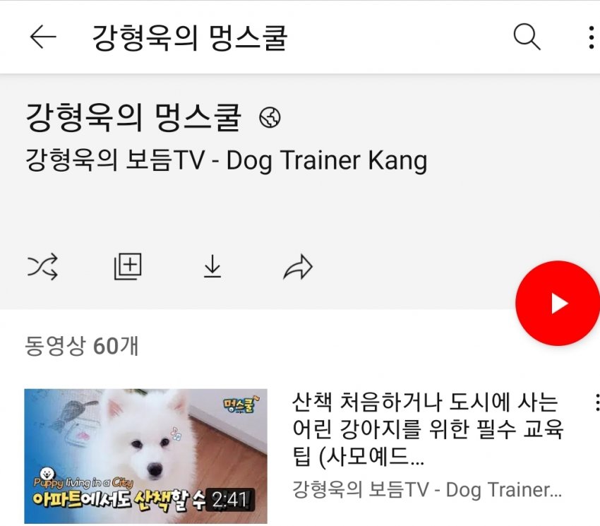The image size is (600, 526).
Task: Tap the 멍스쿨 logo on the thumbnail
Action: pyautogui.click(x=239, y=405)
